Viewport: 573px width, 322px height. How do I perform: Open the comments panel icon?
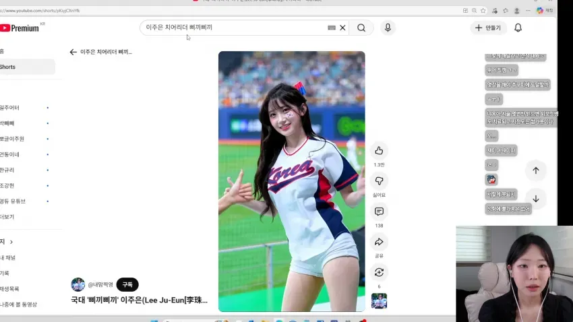click(x=379, y=212)
